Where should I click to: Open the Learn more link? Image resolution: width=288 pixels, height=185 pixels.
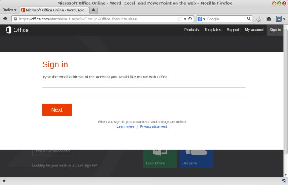coord(125,126)
